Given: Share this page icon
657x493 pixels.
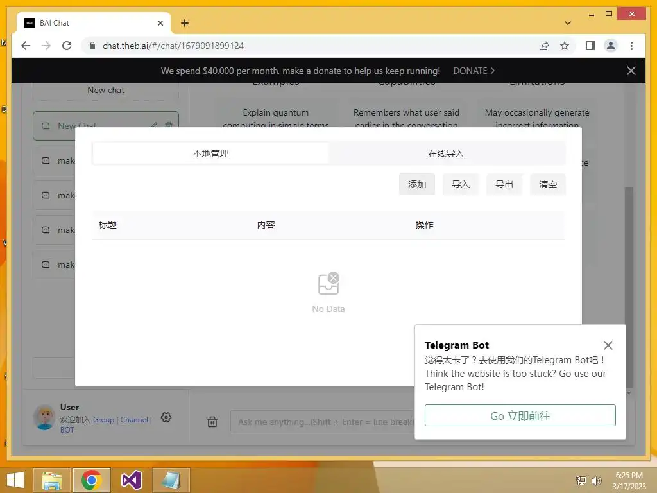Looking at the screenshot, I should 544,46.
